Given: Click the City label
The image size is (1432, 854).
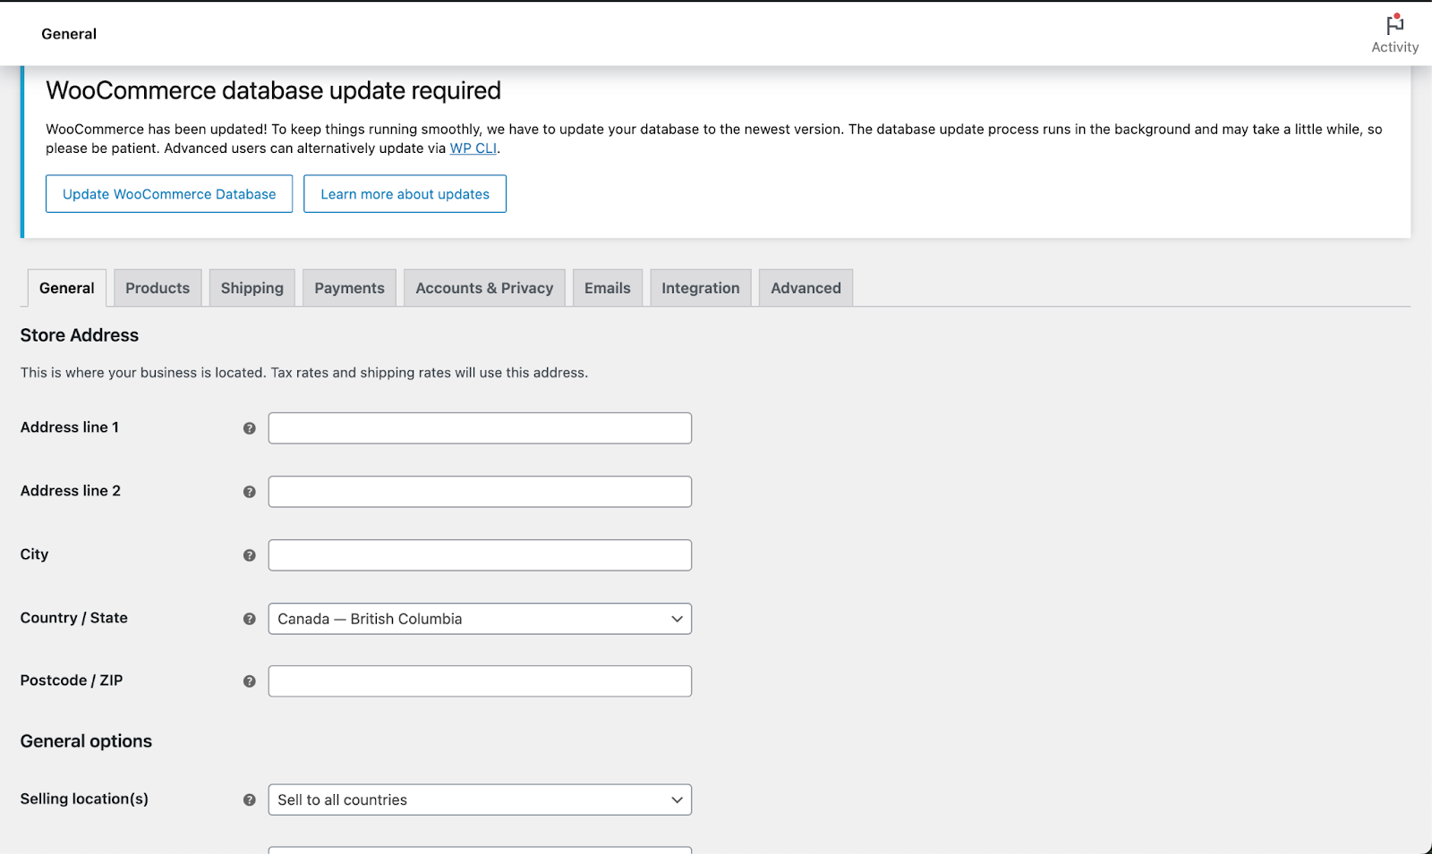Looking at the screenshot, I should click(x=34, y=554).
